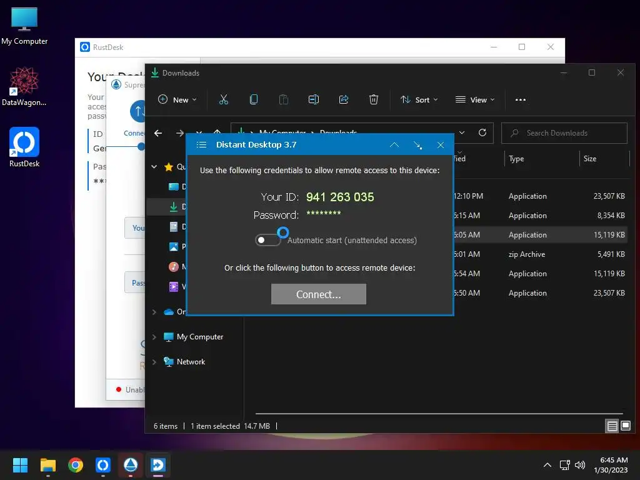Launch Chrome from the taskbar
This screenshot has width=640, height=480.
coord(76,465)
